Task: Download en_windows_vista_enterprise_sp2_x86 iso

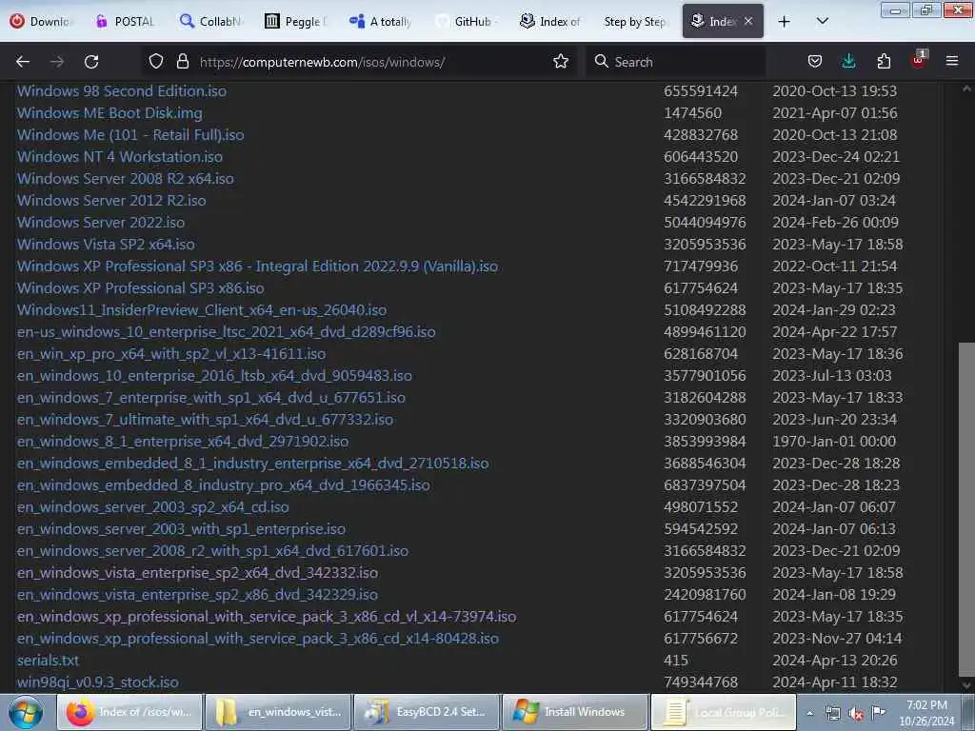Action: coord(198,594)
